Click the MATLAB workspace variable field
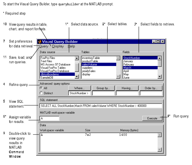The image size is (192, 165). pos(49,118)
